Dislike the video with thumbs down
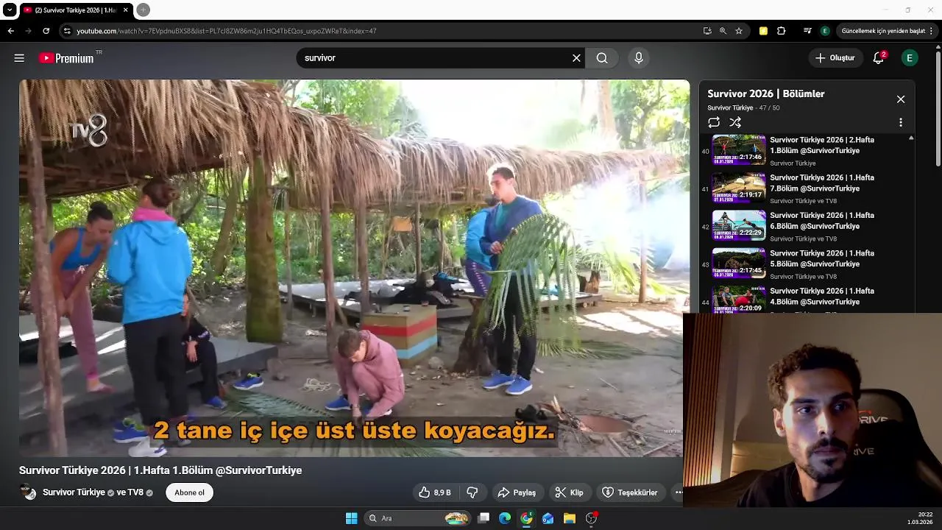The image size is (942, 530). (472, 492)
